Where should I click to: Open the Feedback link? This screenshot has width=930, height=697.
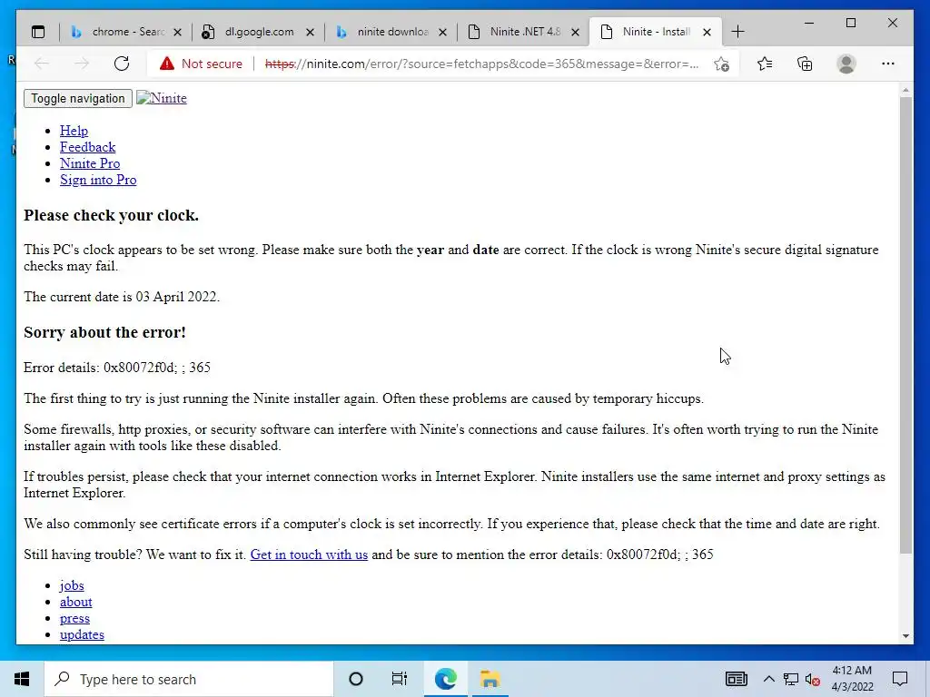[x=88, y=147]
